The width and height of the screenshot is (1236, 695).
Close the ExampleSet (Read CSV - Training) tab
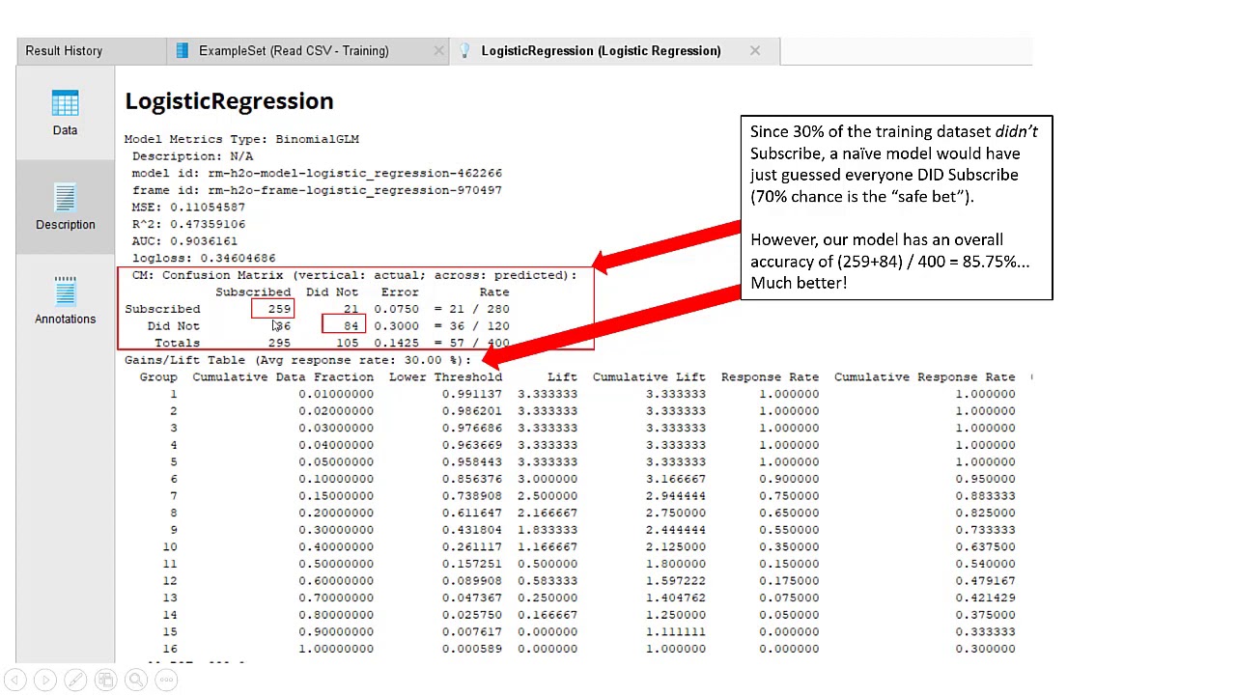439,51
